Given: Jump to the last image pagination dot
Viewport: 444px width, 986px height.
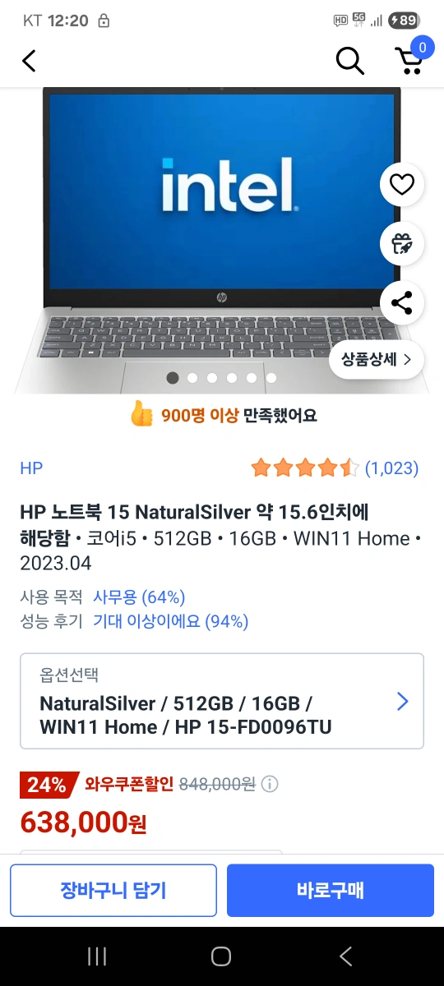Looking at the screenshot, I should coord(271,378).
